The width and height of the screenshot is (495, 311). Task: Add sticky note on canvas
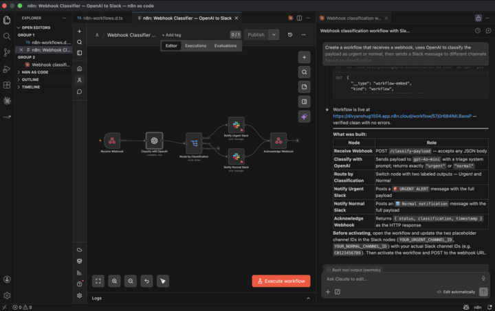pos(304,87)
